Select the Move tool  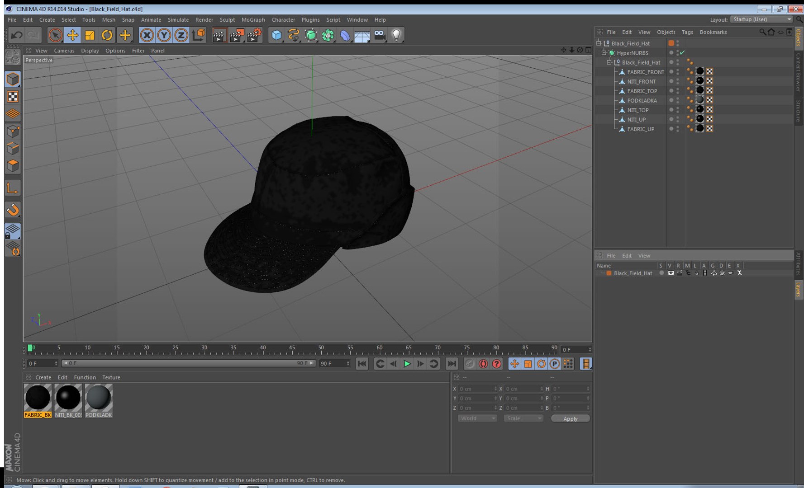[x=72, y=35]
